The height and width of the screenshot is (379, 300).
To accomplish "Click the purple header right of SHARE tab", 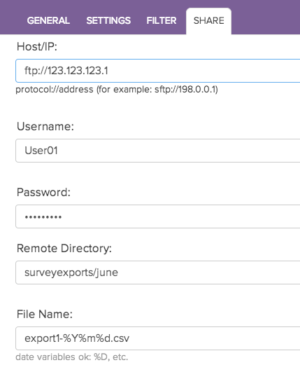I will pyautogui.click(x=266, y=17).
